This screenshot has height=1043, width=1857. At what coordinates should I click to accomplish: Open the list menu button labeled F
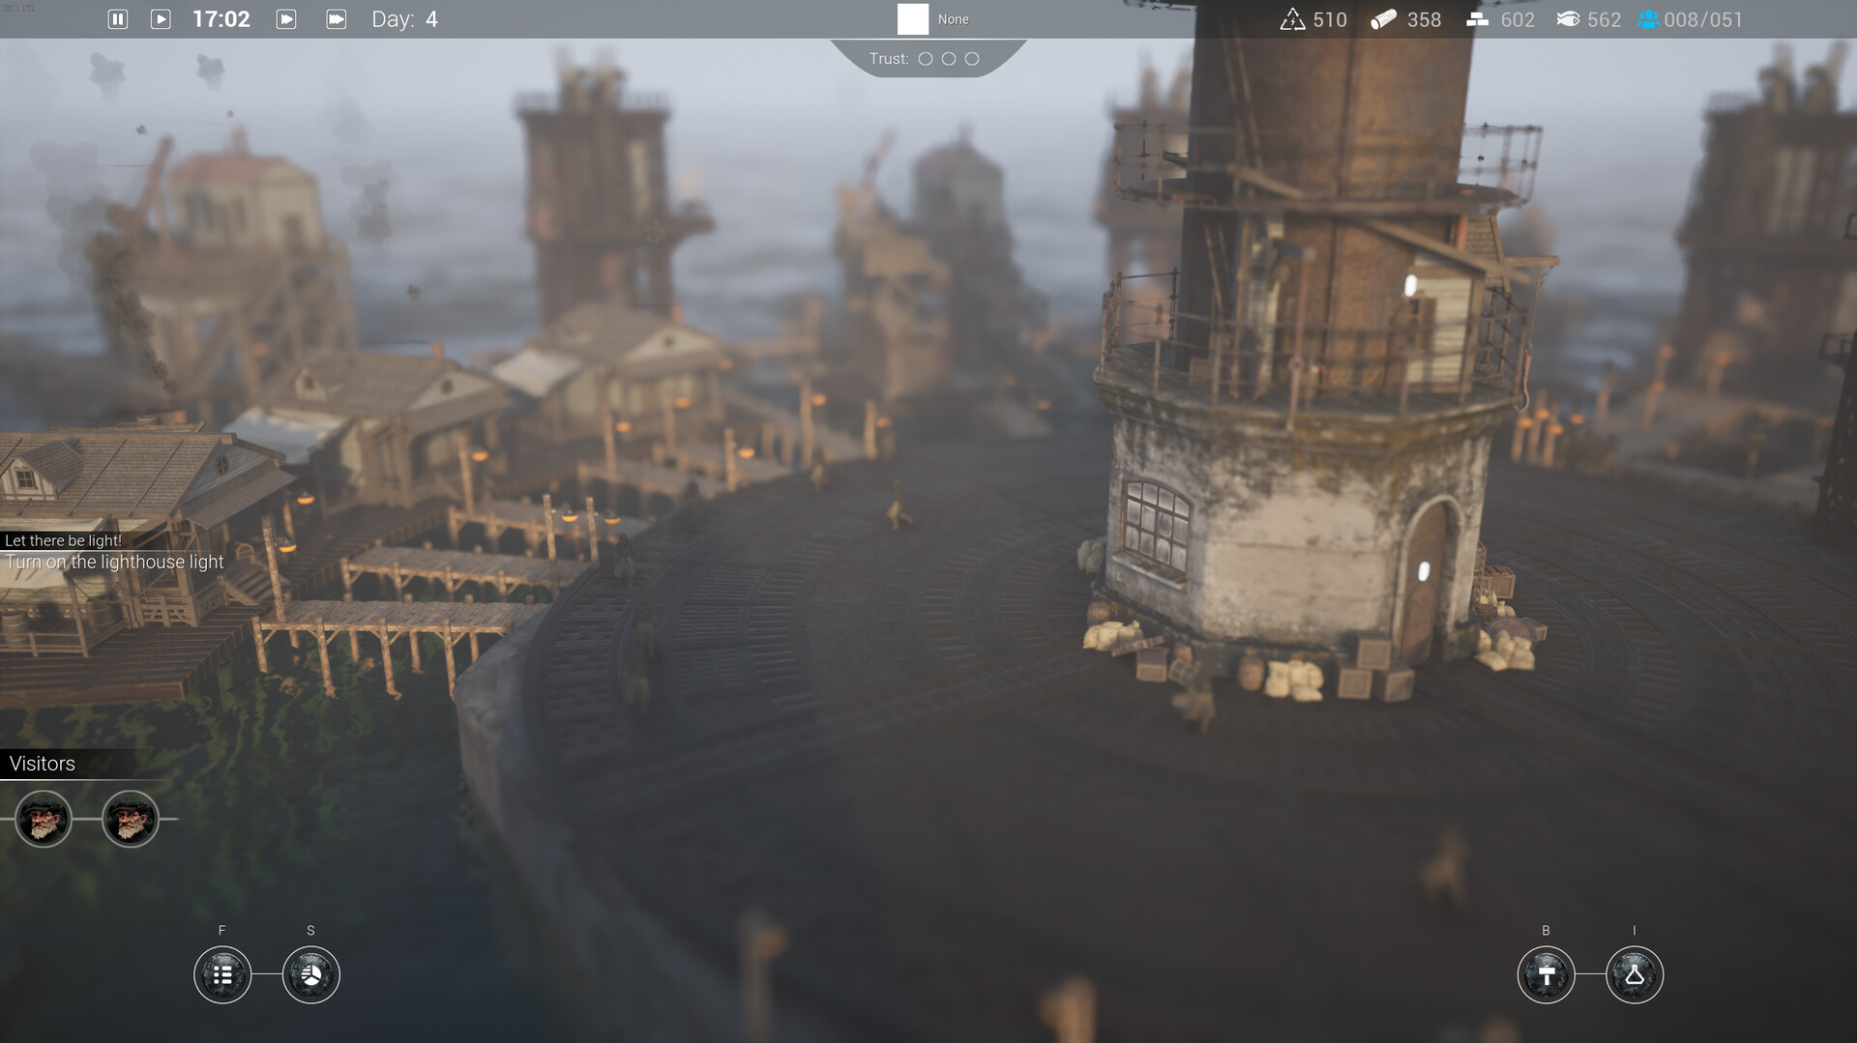[222, 974]
